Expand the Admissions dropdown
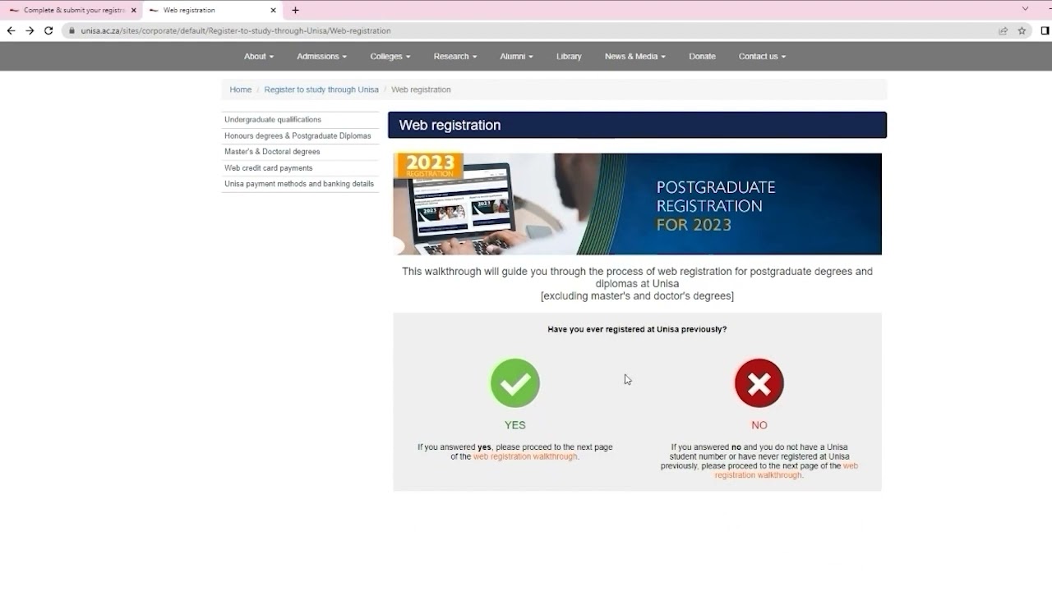The width and height of the screenshot is (1052, 591). click(321, 57)
